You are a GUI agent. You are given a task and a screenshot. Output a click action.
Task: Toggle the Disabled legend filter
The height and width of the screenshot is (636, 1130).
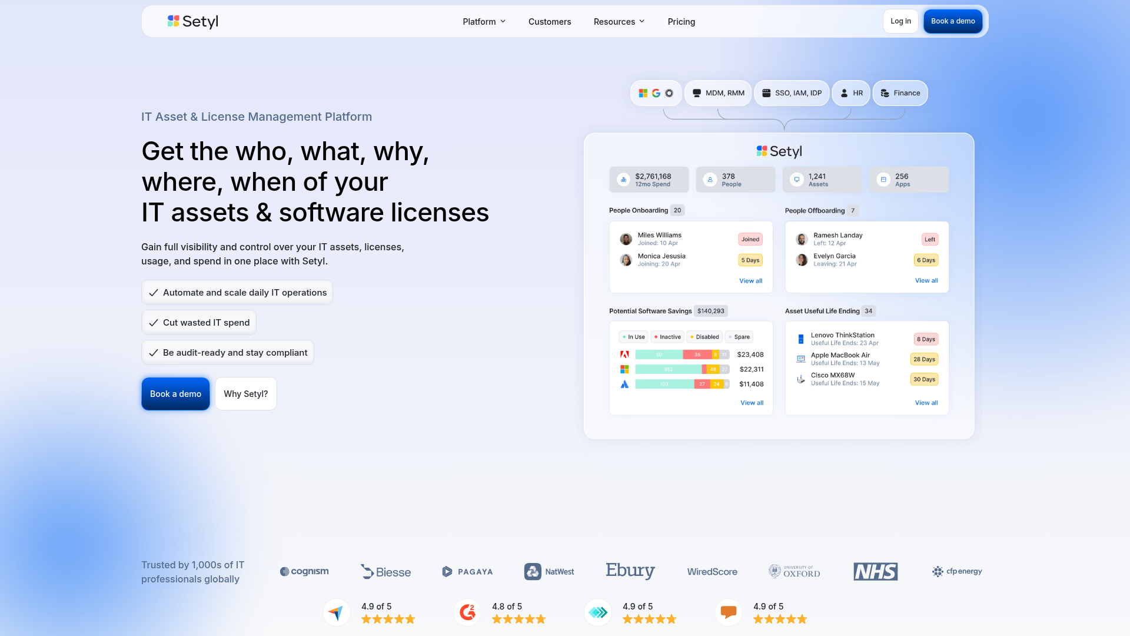click(x=704, y=337)
